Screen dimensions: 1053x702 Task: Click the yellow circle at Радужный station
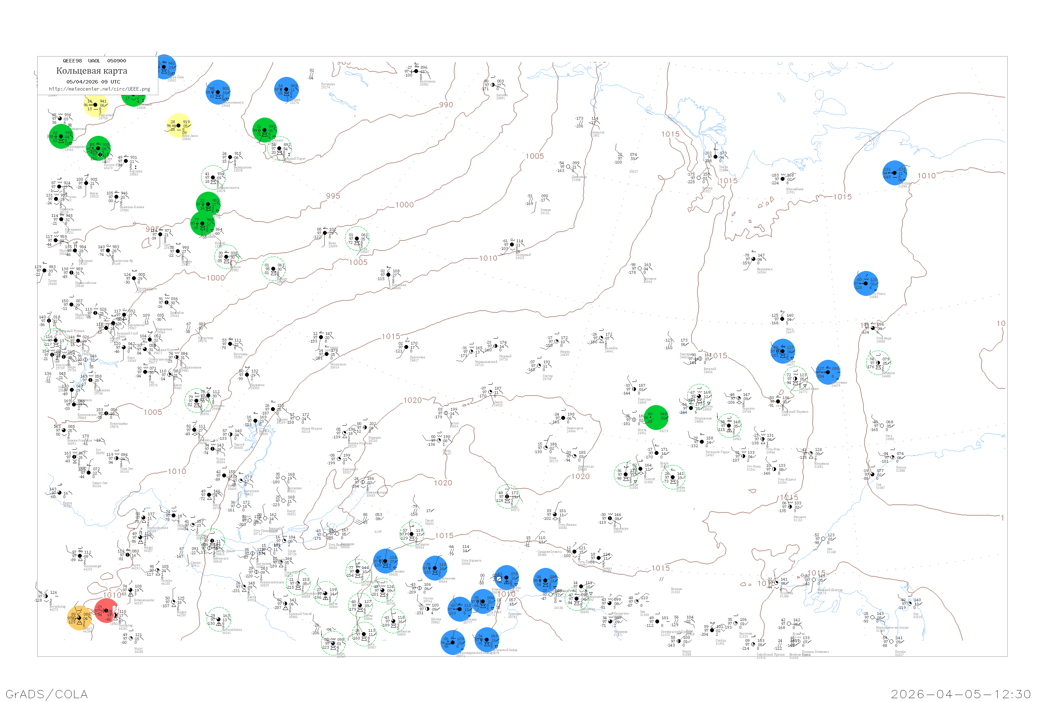95,105
